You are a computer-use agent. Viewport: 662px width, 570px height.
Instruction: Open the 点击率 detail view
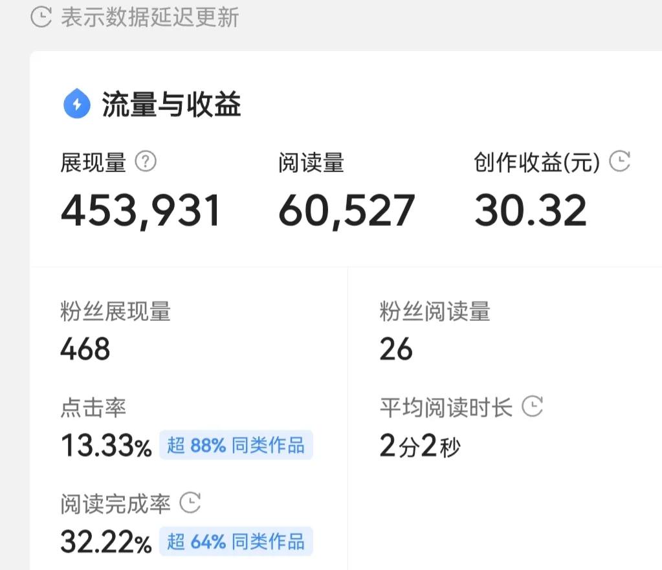94,408
